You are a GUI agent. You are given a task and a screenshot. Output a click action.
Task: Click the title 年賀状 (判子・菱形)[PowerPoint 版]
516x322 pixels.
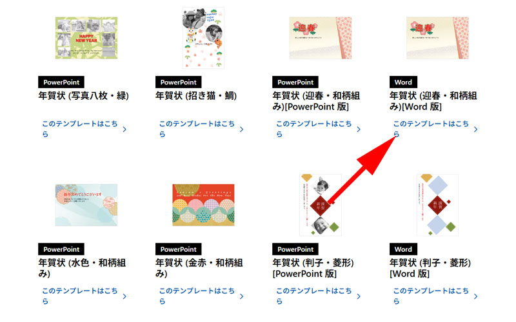pyautogui.click(x=313, y=268)
